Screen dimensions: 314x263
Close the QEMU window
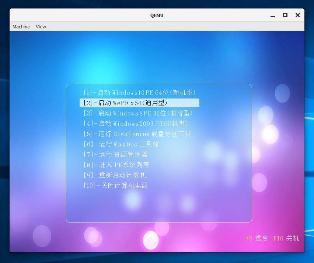click(298, 15)
